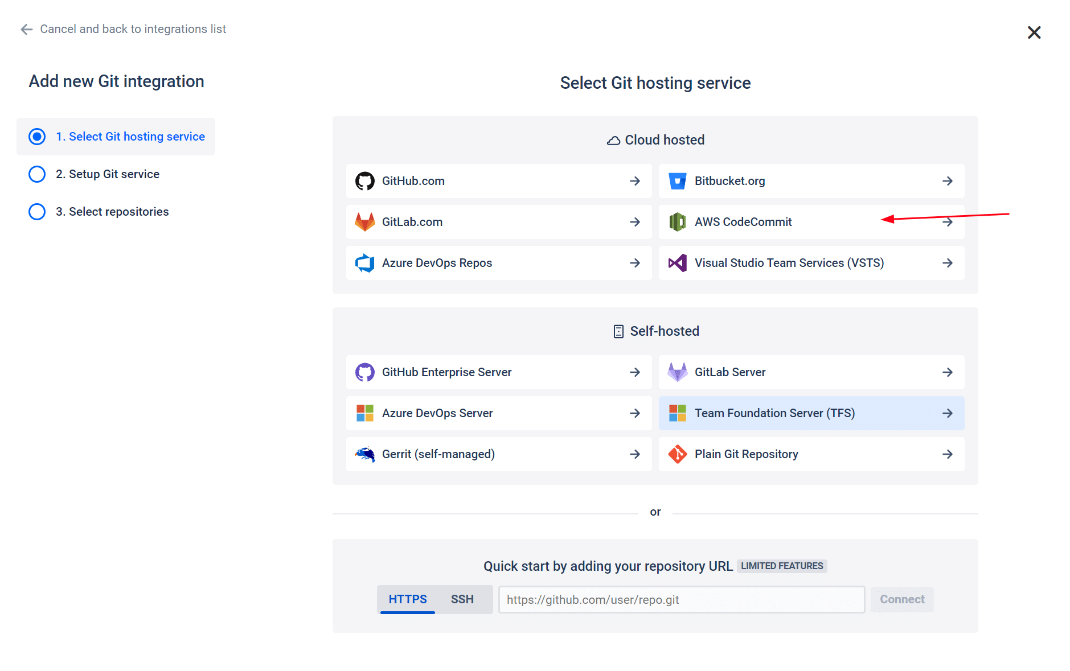Switch to the HTTPS tab
Image resolution: width=1070 pixels, height=671 pixels.
tap(408, 599)
